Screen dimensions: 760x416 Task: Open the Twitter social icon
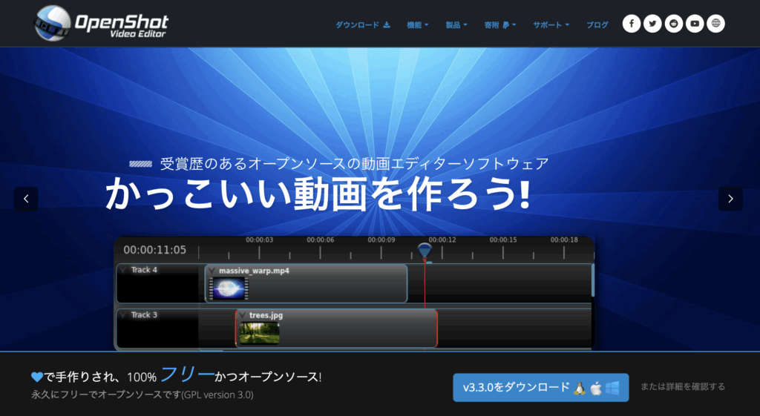(x=652, y=24)
